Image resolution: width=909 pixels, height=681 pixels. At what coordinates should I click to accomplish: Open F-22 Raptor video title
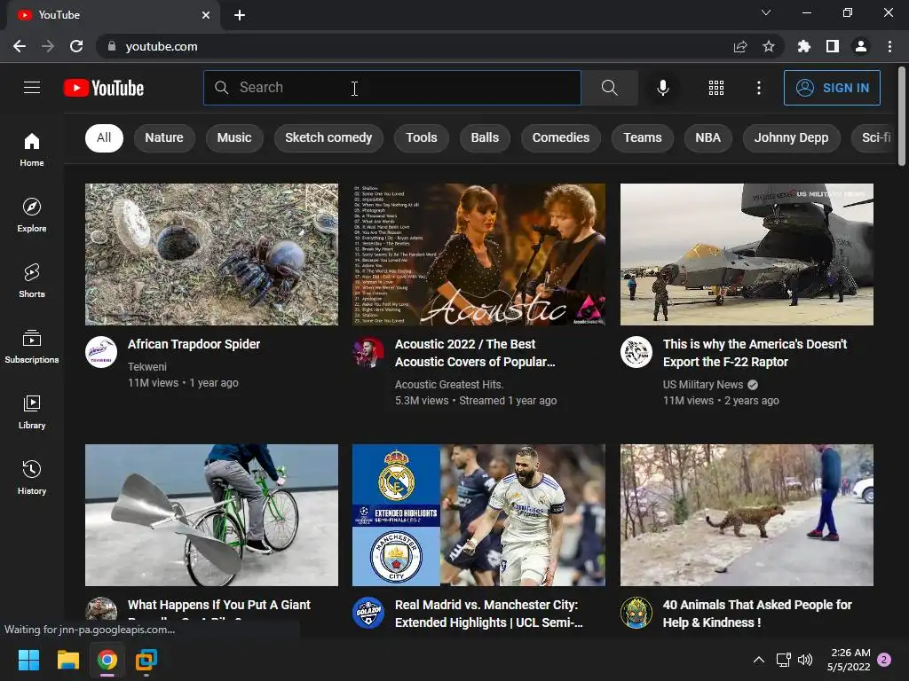[x=755, y=353]
